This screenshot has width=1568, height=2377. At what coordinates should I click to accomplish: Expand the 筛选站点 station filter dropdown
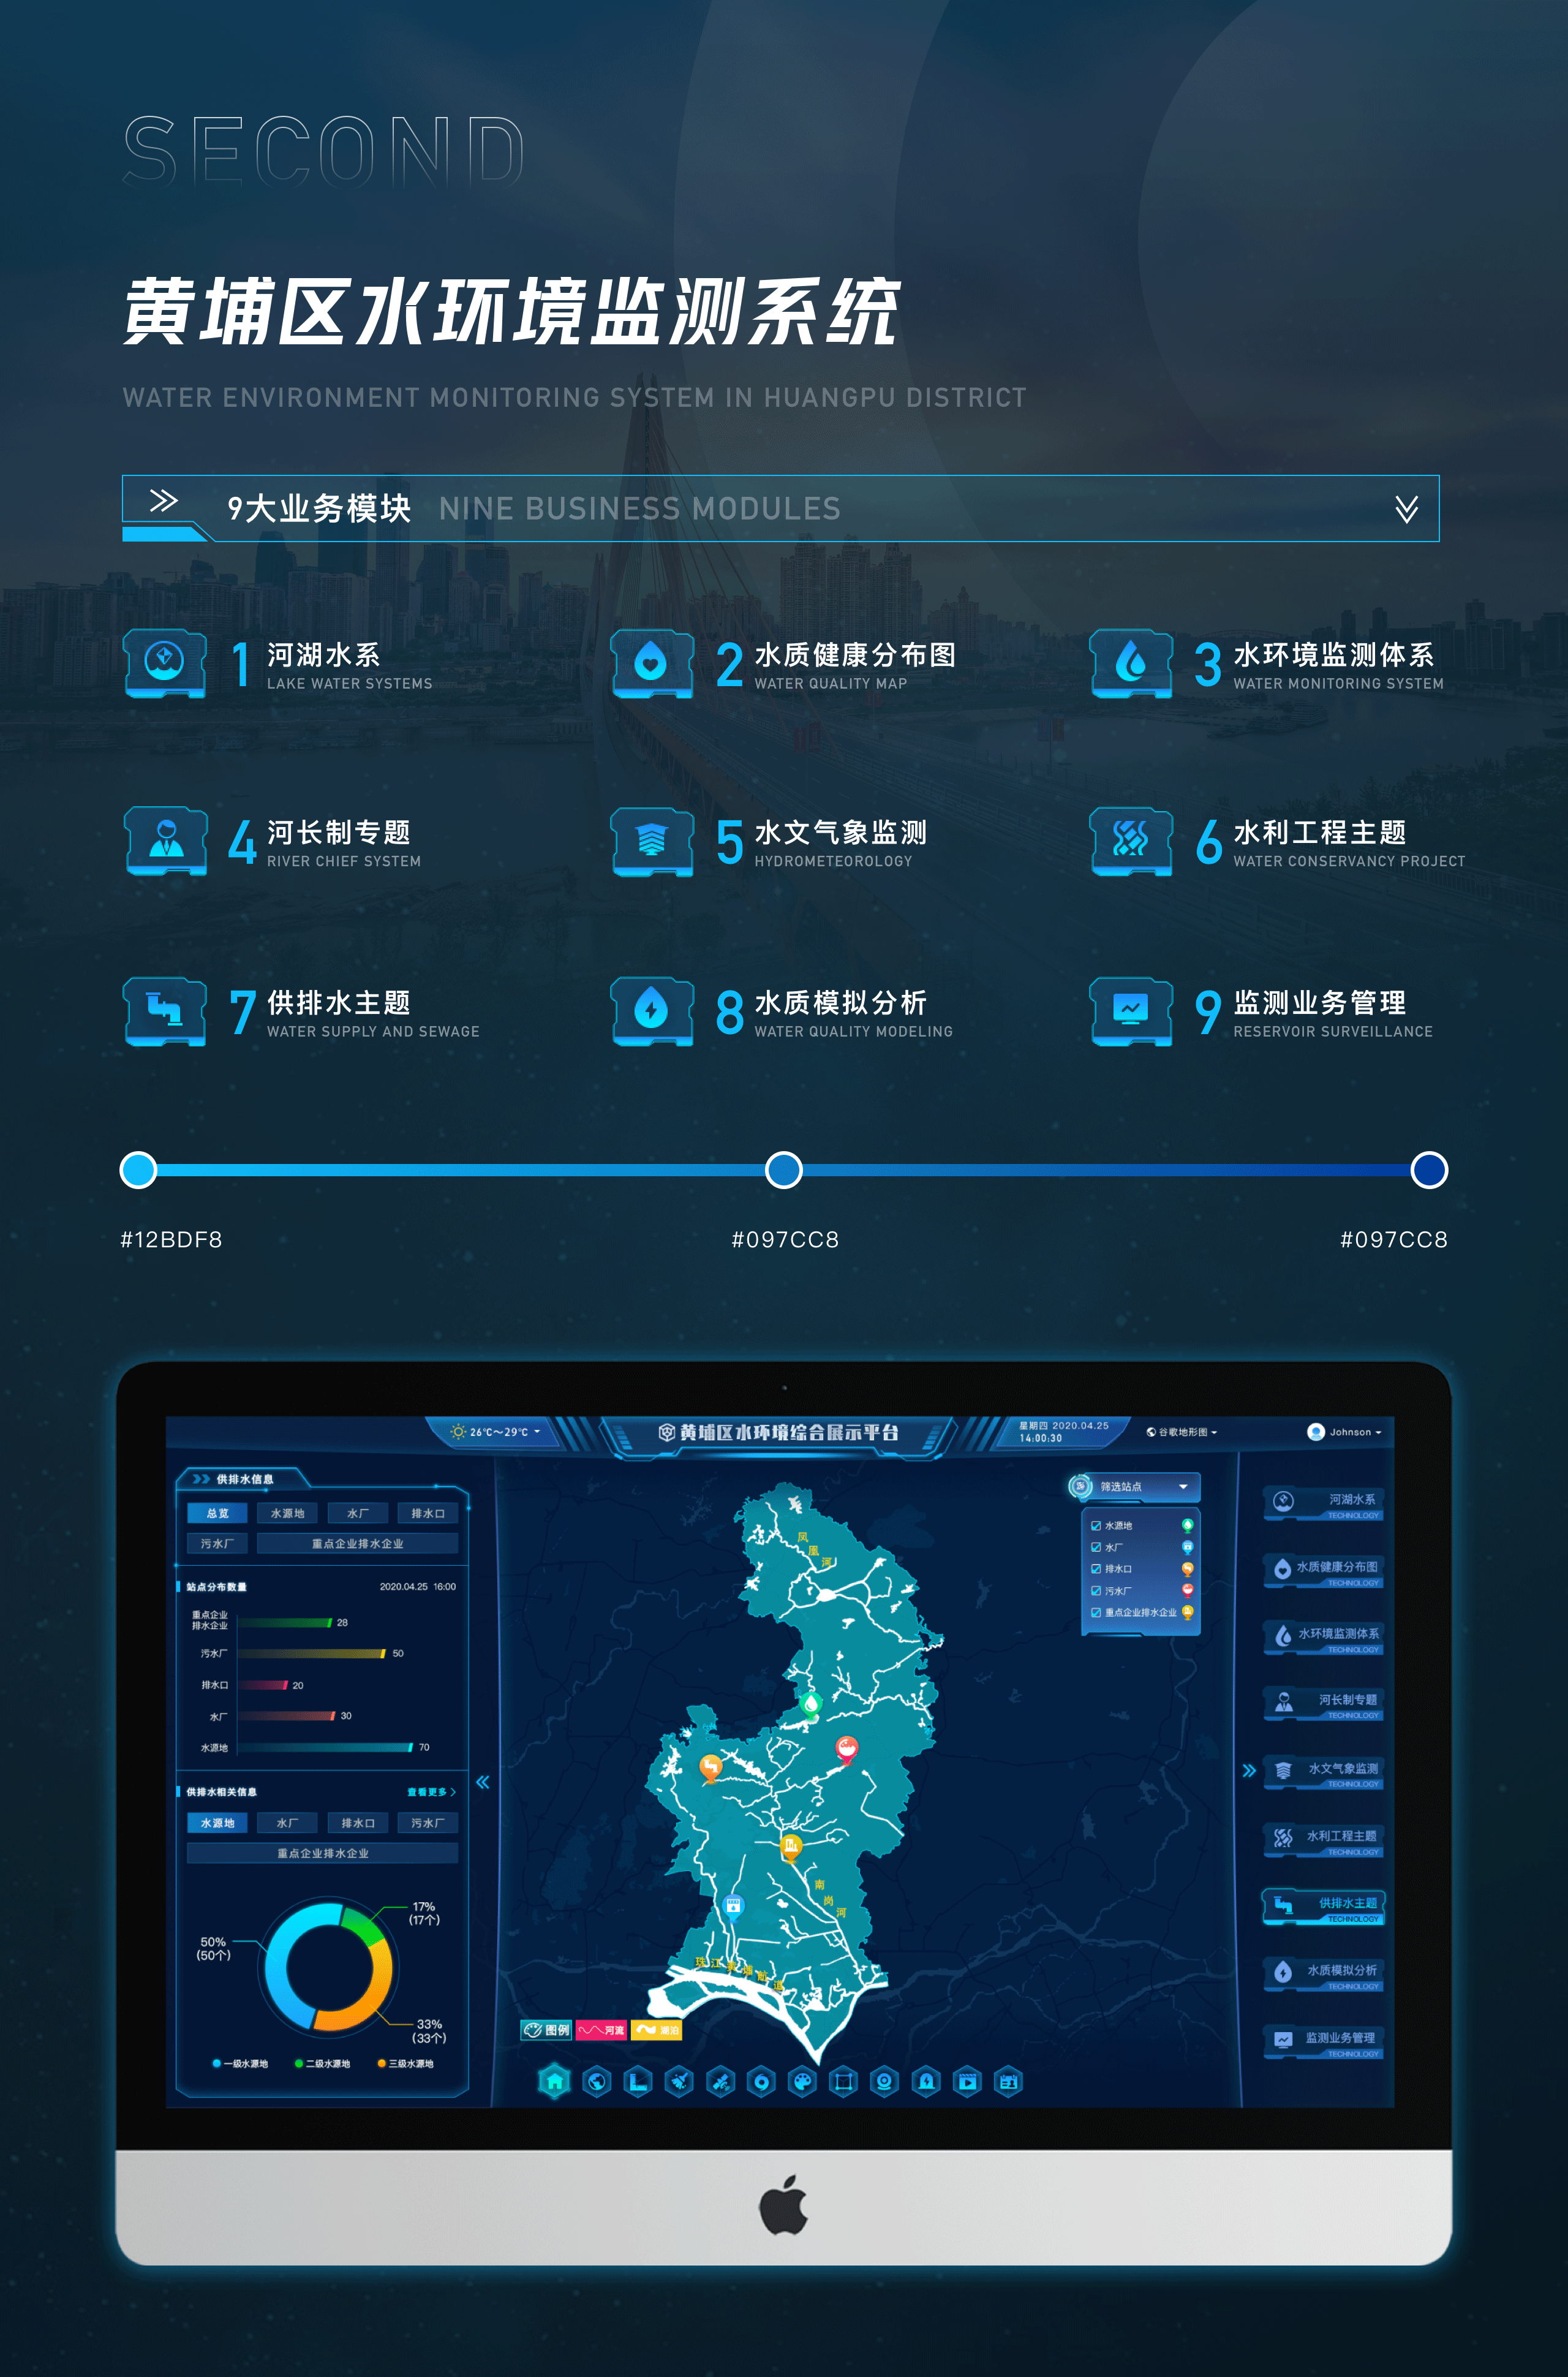(x=1134, y=1487)
